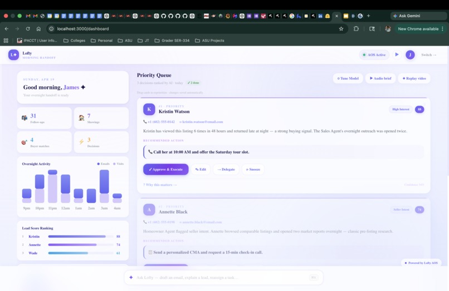Select Wade in Lead Score Ranking
This screenshot has height=291, width=449.
pos(33,253)
